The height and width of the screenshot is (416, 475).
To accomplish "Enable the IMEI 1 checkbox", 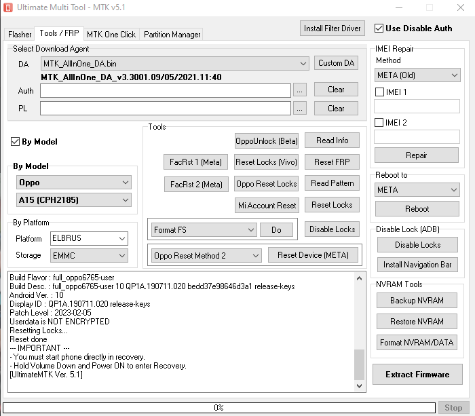I will pyautogui.click(x=379, y=92).
